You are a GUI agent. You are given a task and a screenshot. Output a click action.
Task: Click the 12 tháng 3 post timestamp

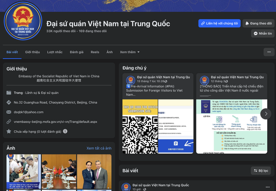coord(218,81)
